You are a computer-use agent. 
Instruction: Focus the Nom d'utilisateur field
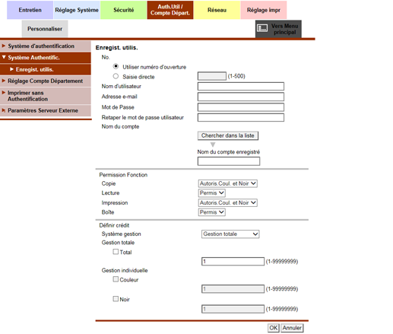tap(241, 86)
